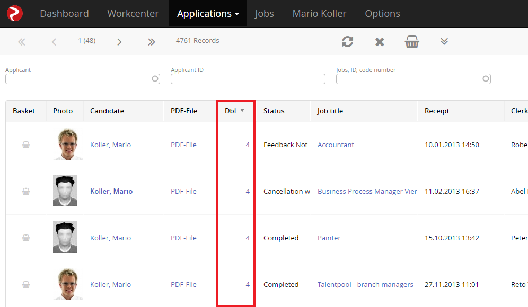Click the red application logo
The width and height of the screenshot is (528, 307).
[15, 13]
